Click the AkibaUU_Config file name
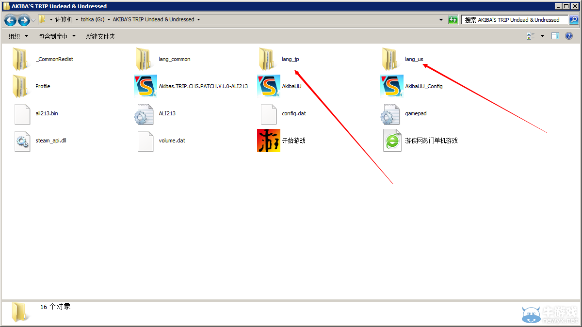The width and height of the screenshot is (582, 327). point(424,86)
